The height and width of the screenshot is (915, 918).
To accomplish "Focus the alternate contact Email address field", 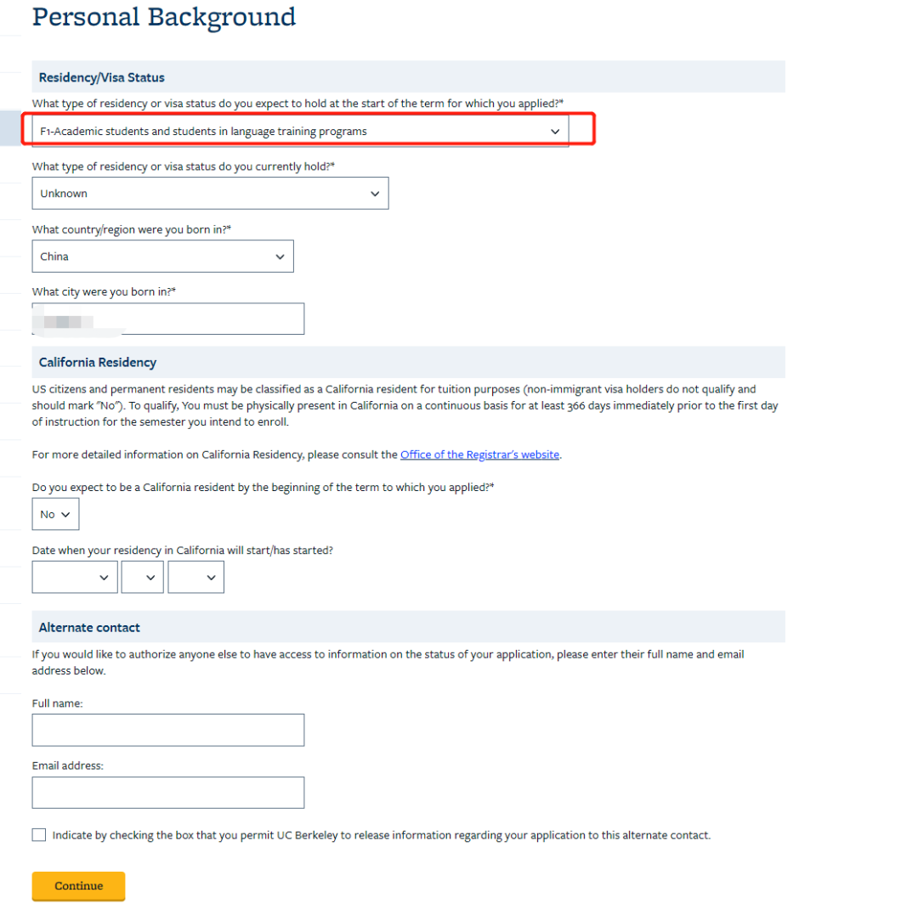I will point(167,793).
